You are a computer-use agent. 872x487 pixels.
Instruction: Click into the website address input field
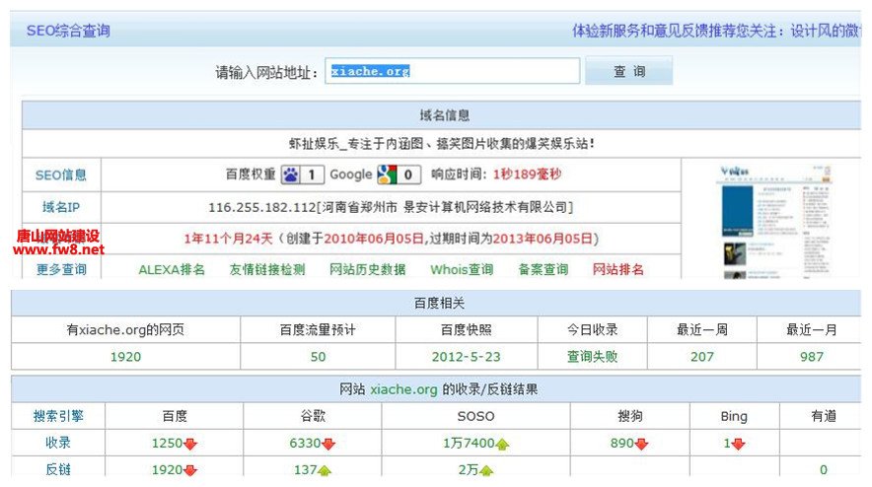pos(452,72)
